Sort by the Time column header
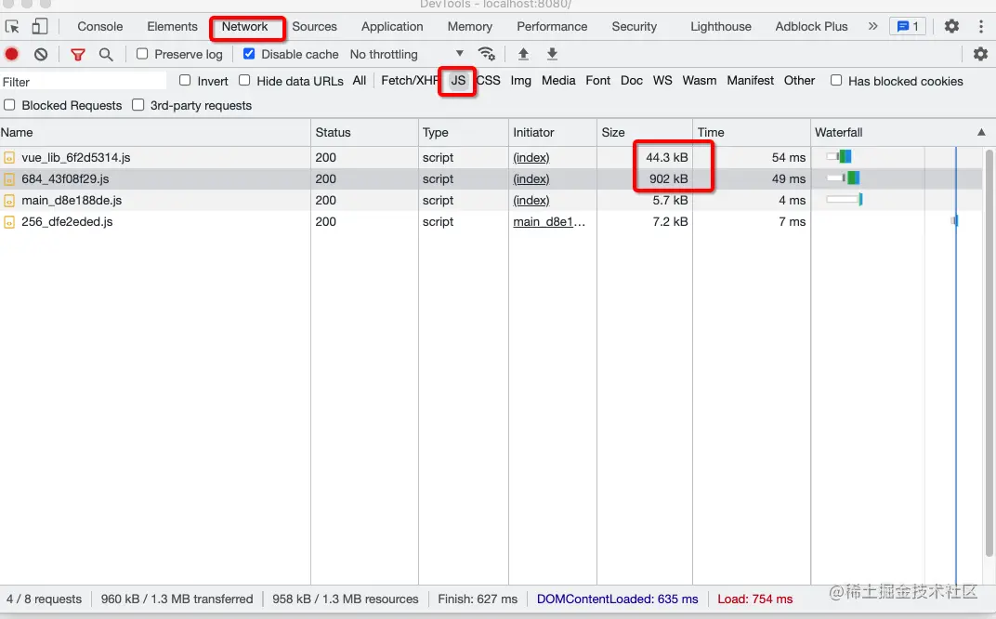Screen dimensions: 996x619 pyautogui.click(x=752, y=132)
